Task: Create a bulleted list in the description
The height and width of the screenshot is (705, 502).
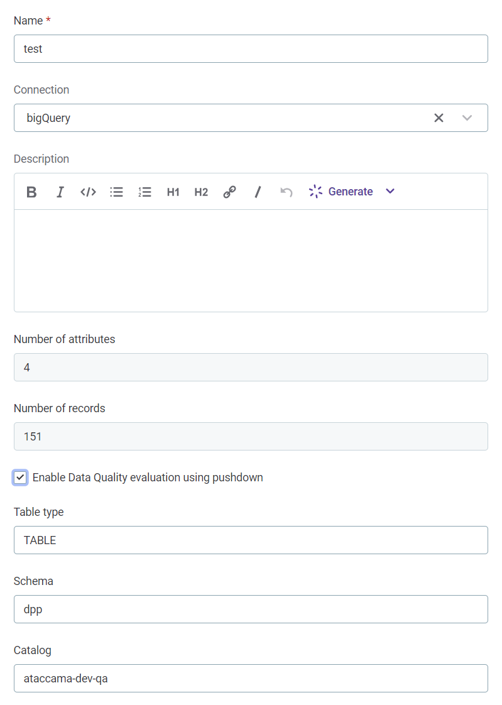Action: 116,192
